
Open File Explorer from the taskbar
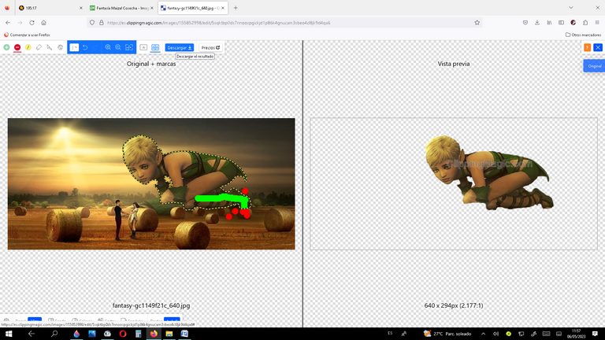[x=169, y=334]
